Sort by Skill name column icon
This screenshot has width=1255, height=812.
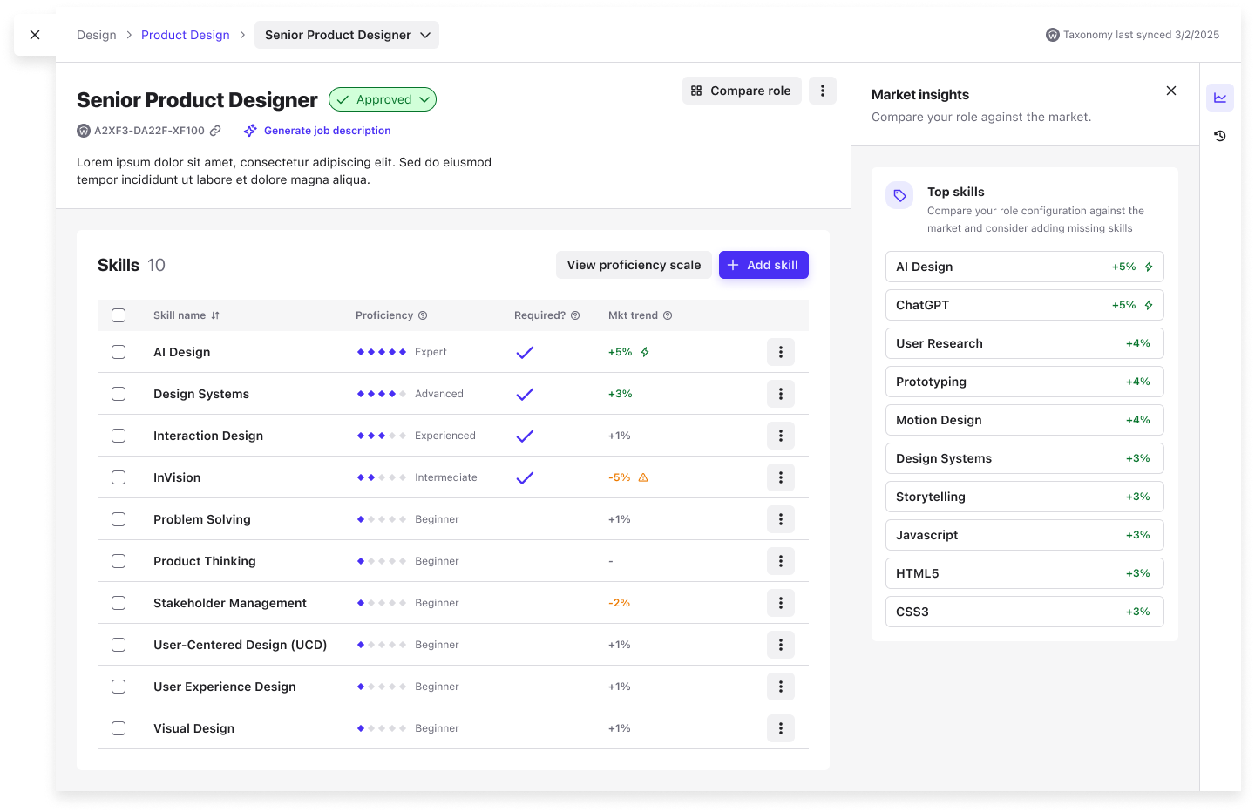pyautogui.click(x=215, y=315)
